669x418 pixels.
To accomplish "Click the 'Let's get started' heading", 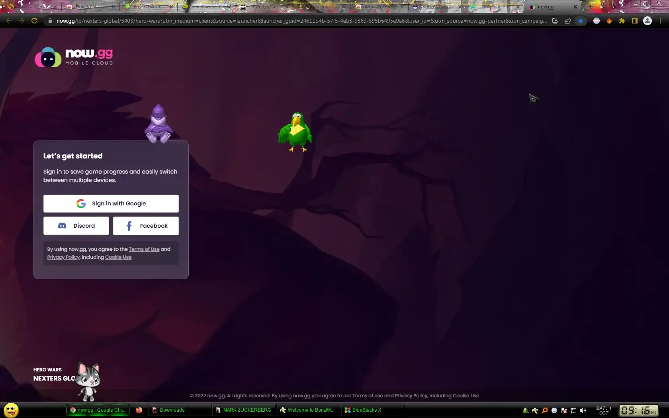I will (x=73, y=156).
